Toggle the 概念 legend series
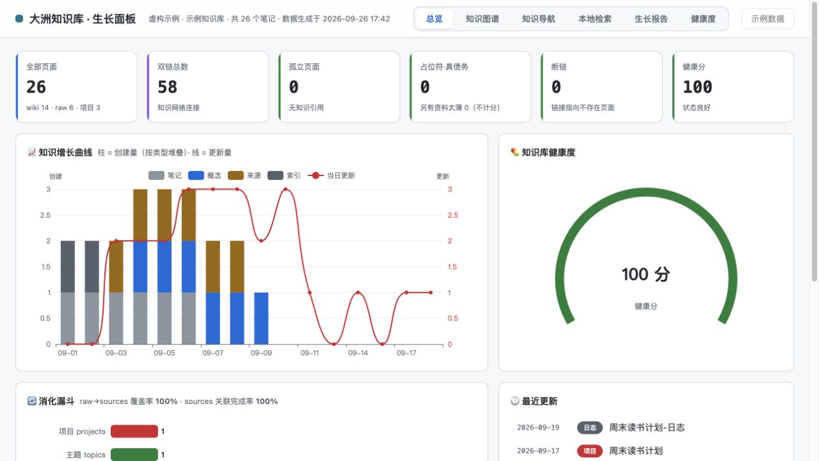The height and width of the screenshot is (461, 819). (x=205, y=175)
